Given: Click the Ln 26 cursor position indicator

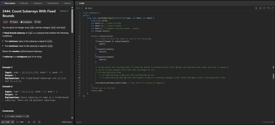Looking at the screenshot, I should (268, 122).
